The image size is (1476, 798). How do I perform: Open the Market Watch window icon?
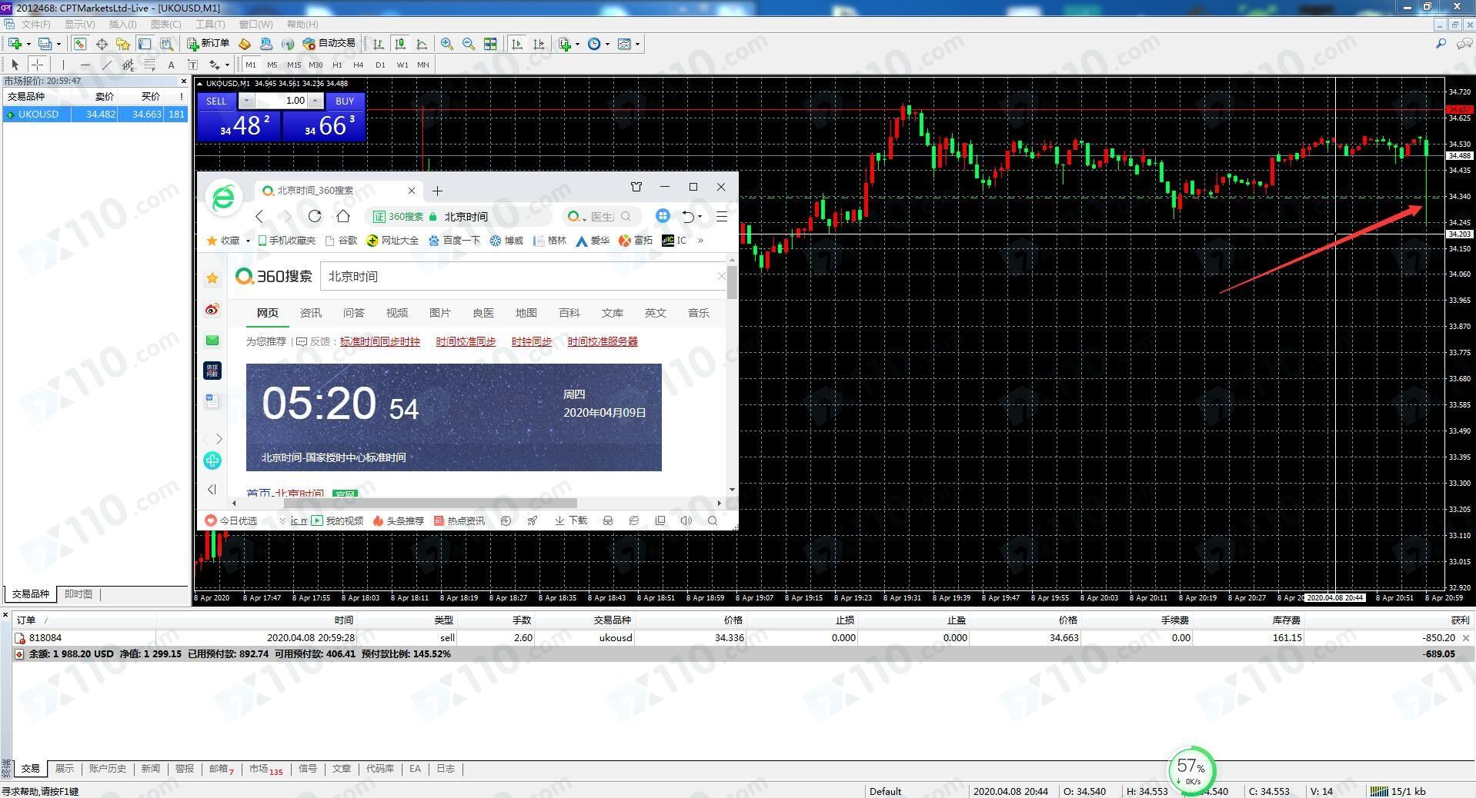[79, 44]
